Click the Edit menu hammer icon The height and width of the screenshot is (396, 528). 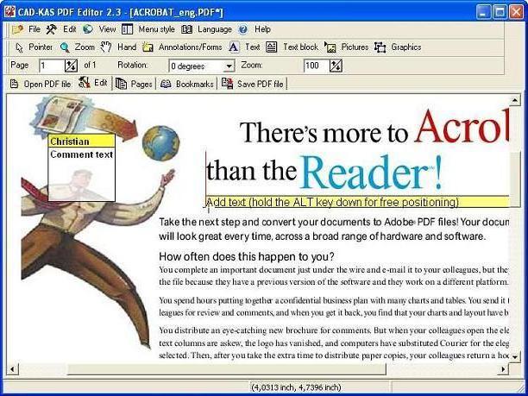click(51, 29)
